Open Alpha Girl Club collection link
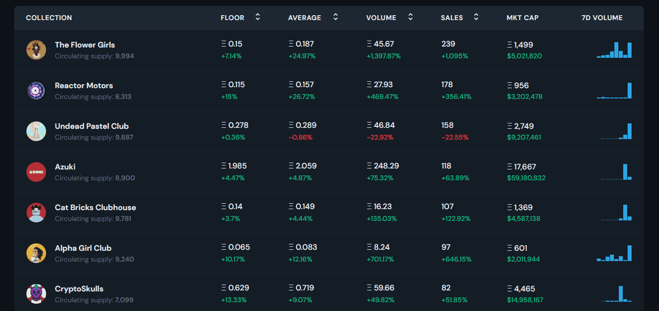 (x=83, y=248)
